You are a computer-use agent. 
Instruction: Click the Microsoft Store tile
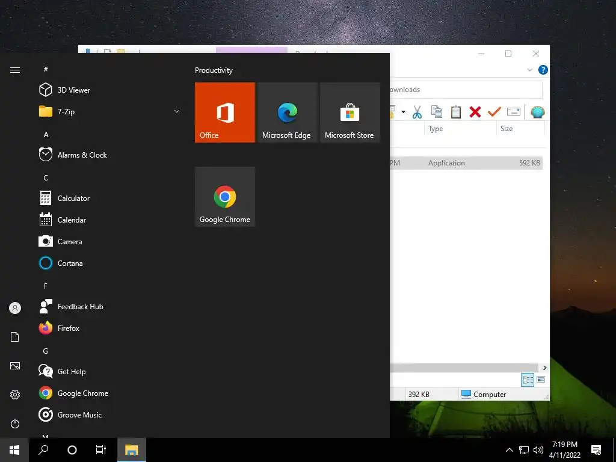350,112
